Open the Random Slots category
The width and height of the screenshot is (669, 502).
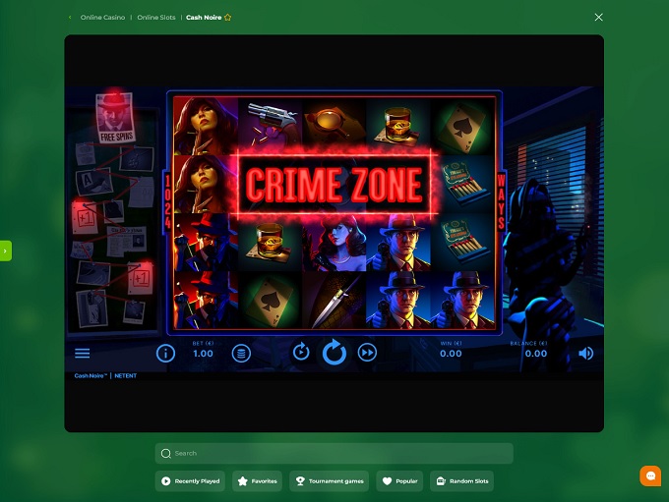(x=461, y=481)
